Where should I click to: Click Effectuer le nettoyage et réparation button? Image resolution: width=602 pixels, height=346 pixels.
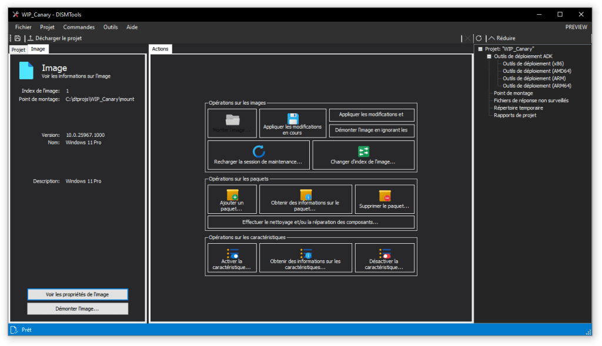pos(310,222)
